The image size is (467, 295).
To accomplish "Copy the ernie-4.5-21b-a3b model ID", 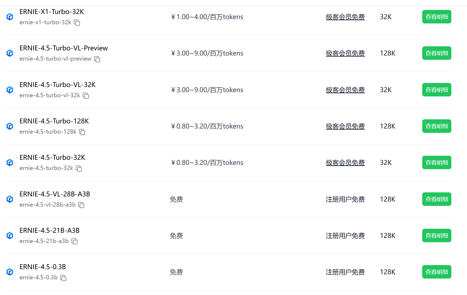I will pos(74,241).
